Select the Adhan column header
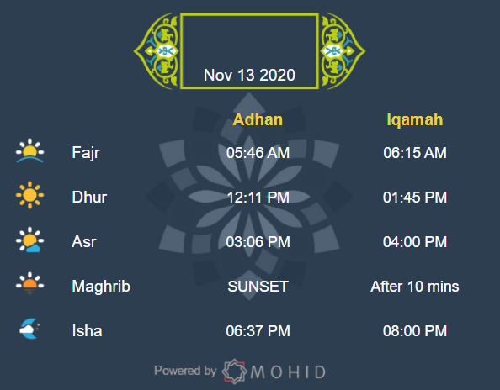The height and width of the screenshot is (390, 500). point(258,120)
